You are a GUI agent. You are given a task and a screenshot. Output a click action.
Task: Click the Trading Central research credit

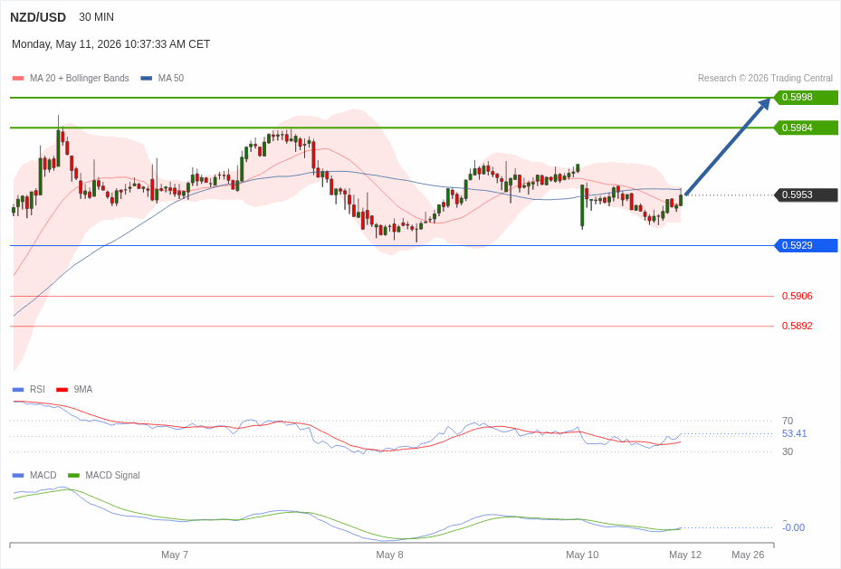pos(765,78)
